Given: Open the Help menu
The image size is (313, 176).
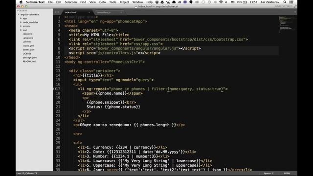Looking at the screenshot, I should coord(150,2).
